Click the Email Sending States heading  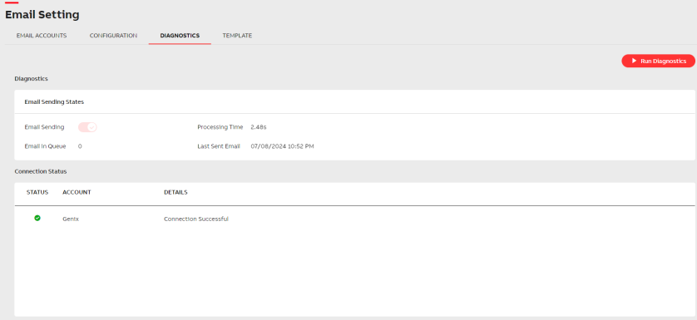point(54,101)
